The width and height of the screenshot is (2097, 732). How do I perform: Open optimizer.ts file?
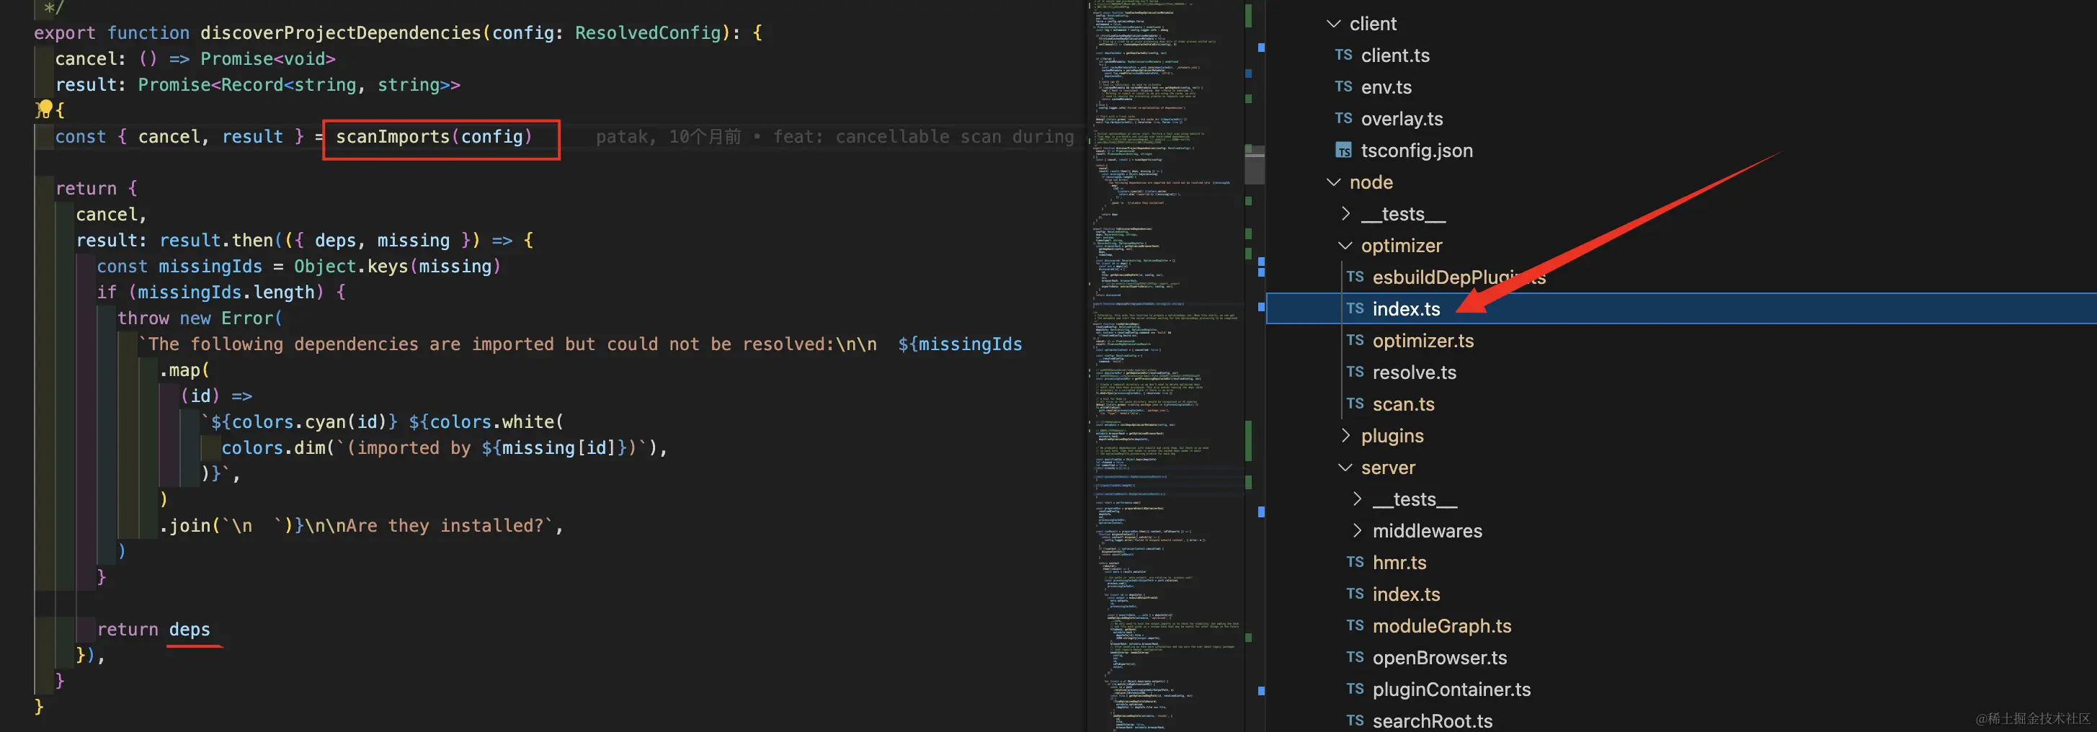[x=1423, y=342]
